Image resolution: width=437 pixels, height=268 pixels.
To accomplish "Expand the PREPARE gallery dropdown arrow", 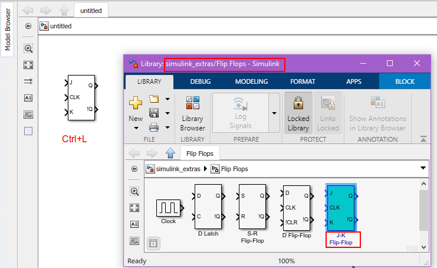I will (274, 112).
